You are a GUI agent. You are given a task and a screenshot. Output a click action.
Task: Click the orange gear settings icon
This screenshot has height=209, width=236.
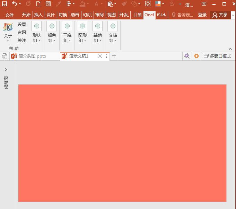(x=196, y=56)
